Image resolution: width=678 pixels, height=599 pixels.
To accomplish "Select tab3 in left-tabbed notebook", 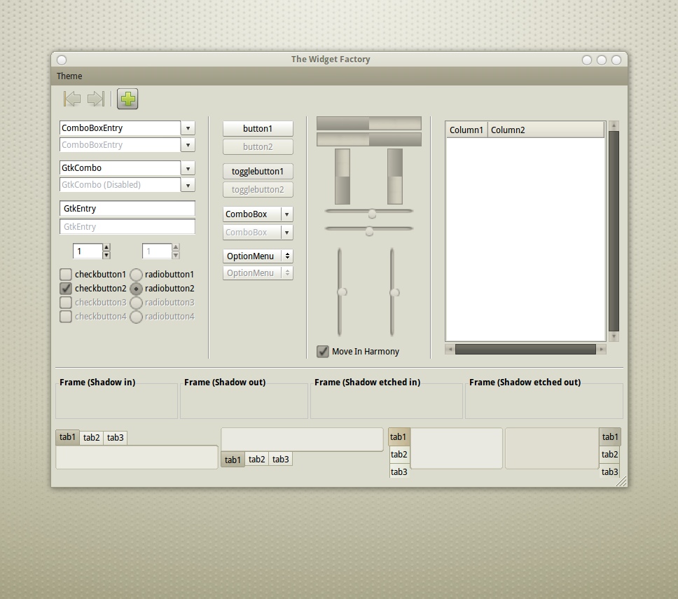I will (399, 472).
